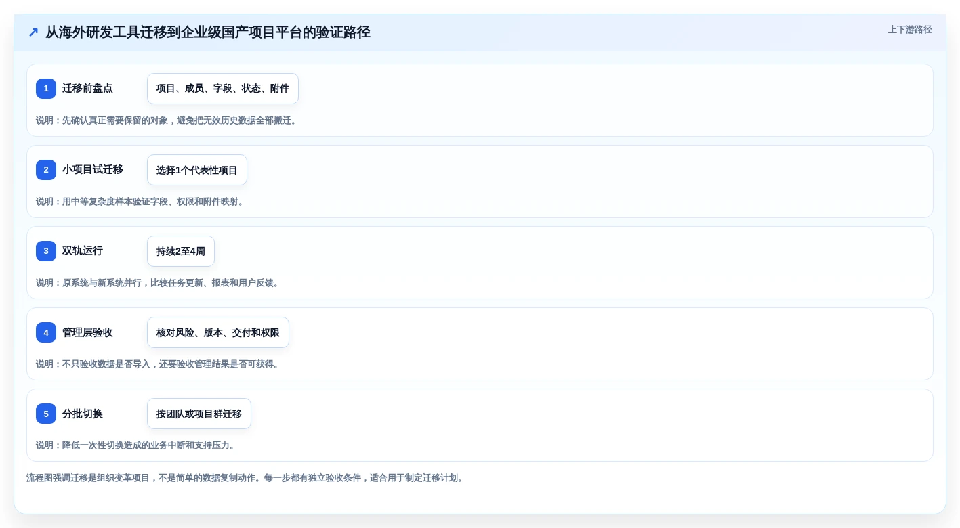Select the 小项目试迁移 step title

coord(93,170)
